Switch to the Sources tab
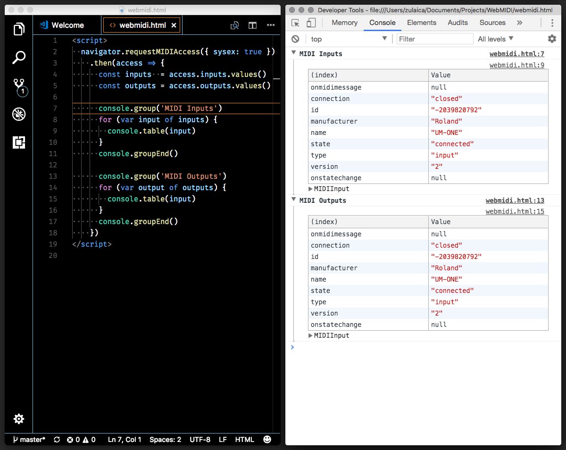This screenshot has width=566, height=450. (x=492, y=23)
